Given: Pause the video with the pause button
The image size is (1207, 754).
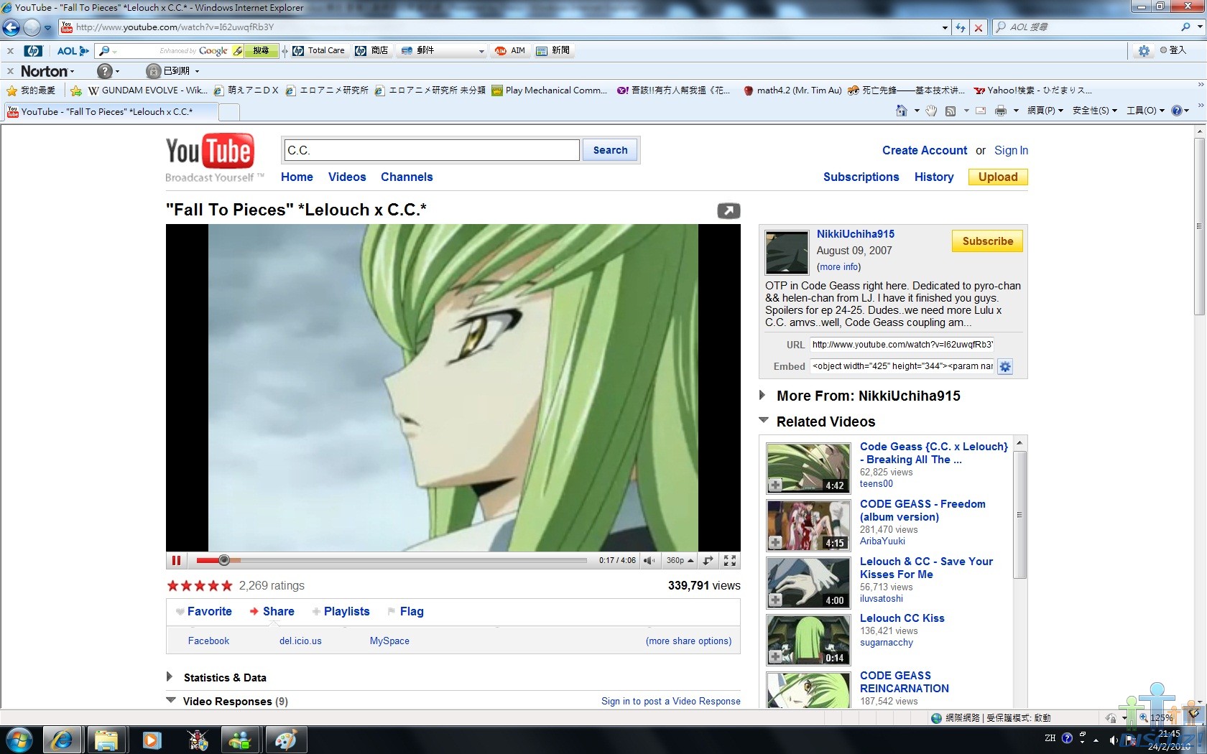Looking at the screenshot, I should pyautogui.click(x=176, y=560).
